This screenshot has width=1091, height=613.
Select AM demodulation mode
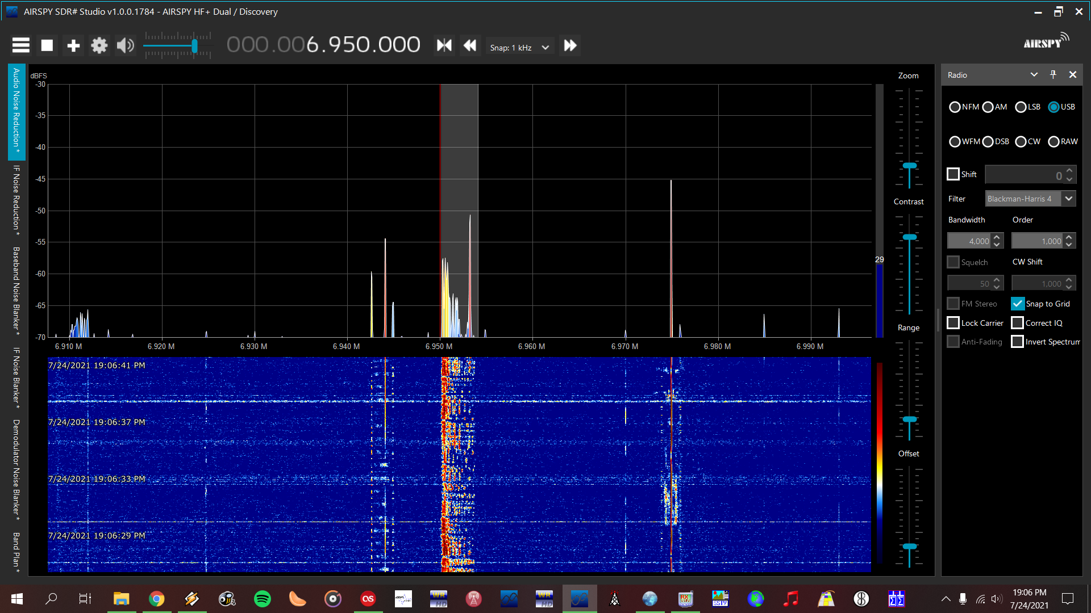994,107
